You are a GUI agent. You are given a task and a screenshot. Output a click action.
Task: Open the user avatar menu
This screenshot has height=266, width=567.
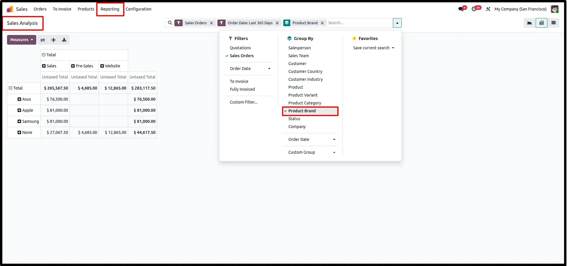click(x=555, y=9)
